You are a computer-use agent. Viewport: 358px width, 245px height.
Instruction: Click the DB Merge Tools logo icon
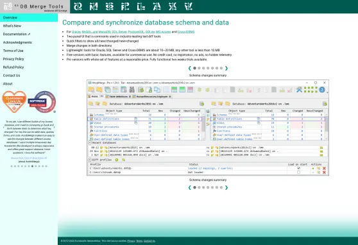[8, 6]
